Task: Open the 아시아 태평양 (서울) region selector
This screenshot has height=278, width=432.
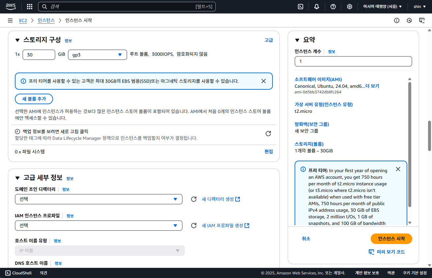Action: click(382, 7)
